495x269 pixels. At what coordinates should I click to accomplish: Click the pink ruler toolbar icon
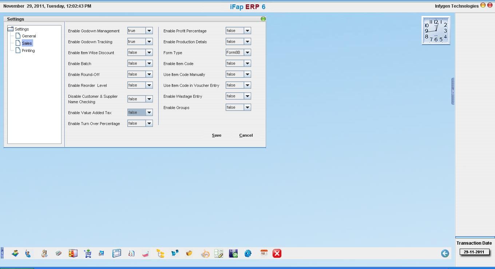(x=145, y=253)
